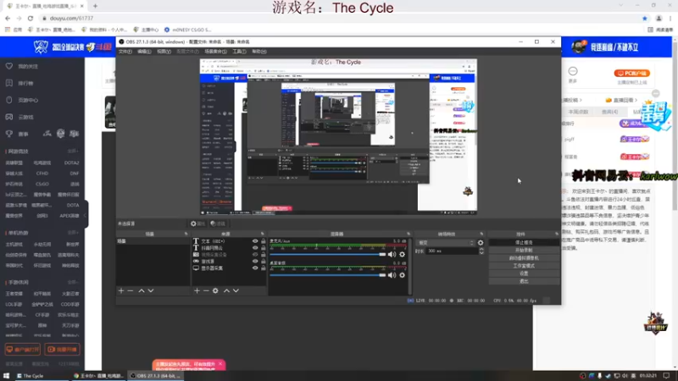This screenshot has width=678, height=381.
Task: Open the Tools menu in OBS
Action: 239,52
